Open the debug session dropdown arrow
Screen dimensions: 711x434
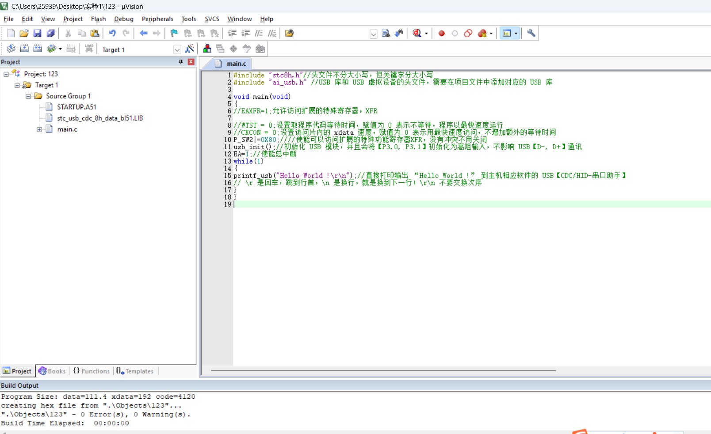pos(426,34)
